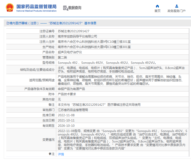
Task: Click 其他内容 value 无
Action: [59, 99]
